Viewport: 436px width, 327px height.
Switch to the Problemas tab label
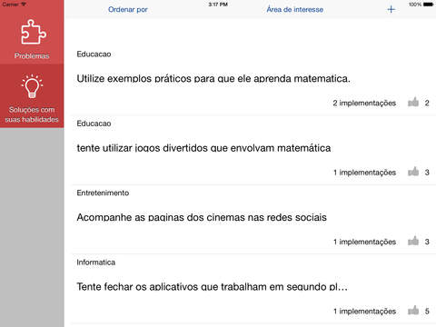tap(32, 56)
